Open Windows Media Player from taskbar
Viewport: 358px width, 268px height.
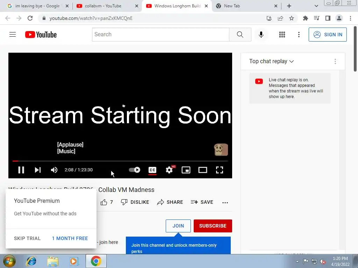click(74, 261)
